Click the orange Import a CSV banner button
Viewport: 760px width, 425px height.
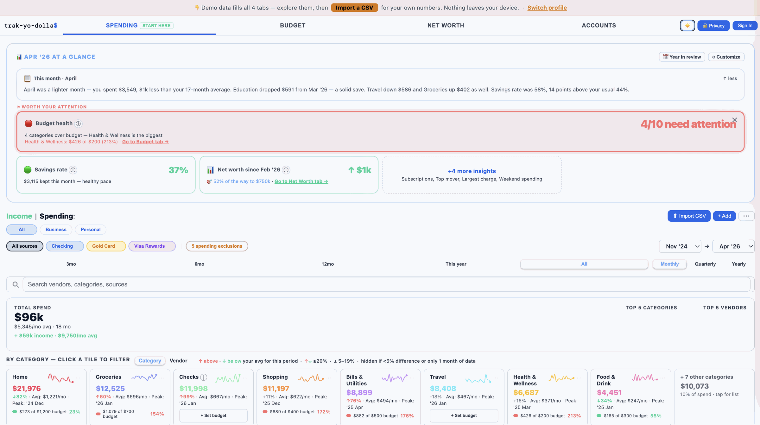pyautogui.click(x=354, y=8)
